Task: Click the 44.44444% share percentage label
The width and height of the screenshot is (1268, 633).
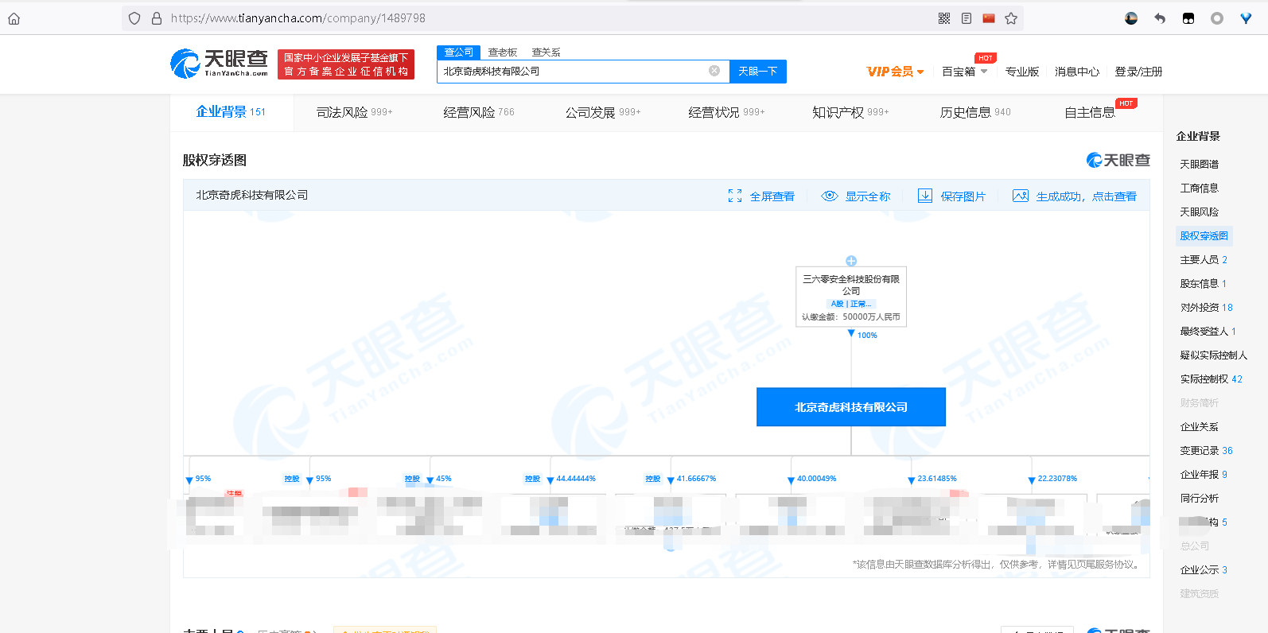Action: tap(576, 479)
